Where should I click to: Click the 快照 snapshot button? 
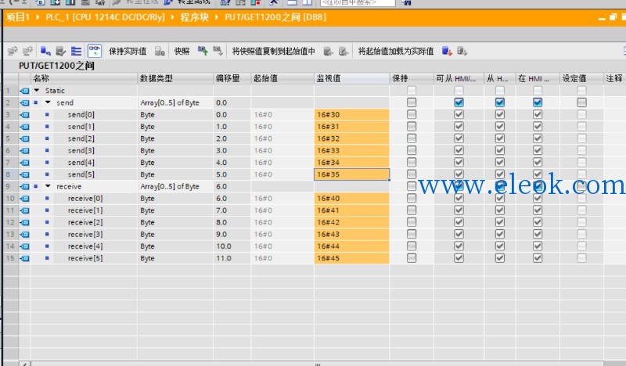(182, 51)
